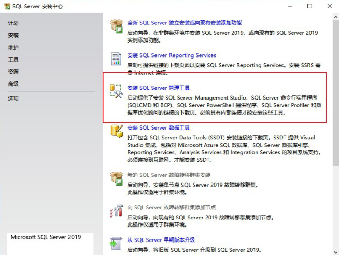Viewport: 339px width, 255px height.
Task: Select 安装 in the left sidebar
Action: (13, 35)
